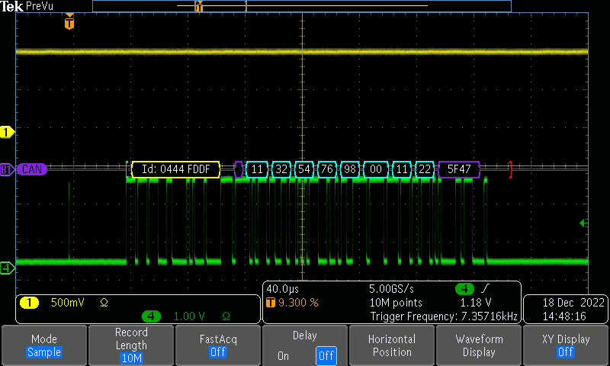Click the trigger marker in record overview bar
610x366 pixels.
click(199, 6)
